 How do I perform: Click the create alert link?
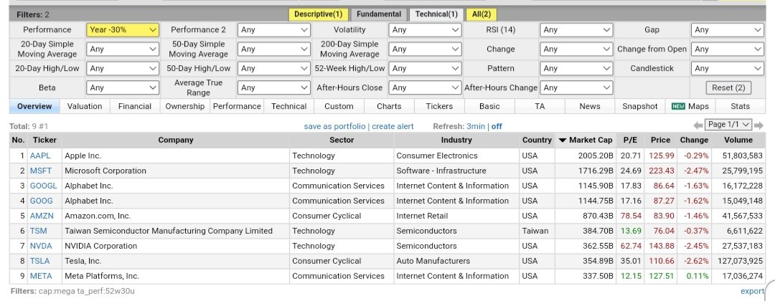pyautogui.click(x=393, y=126)
